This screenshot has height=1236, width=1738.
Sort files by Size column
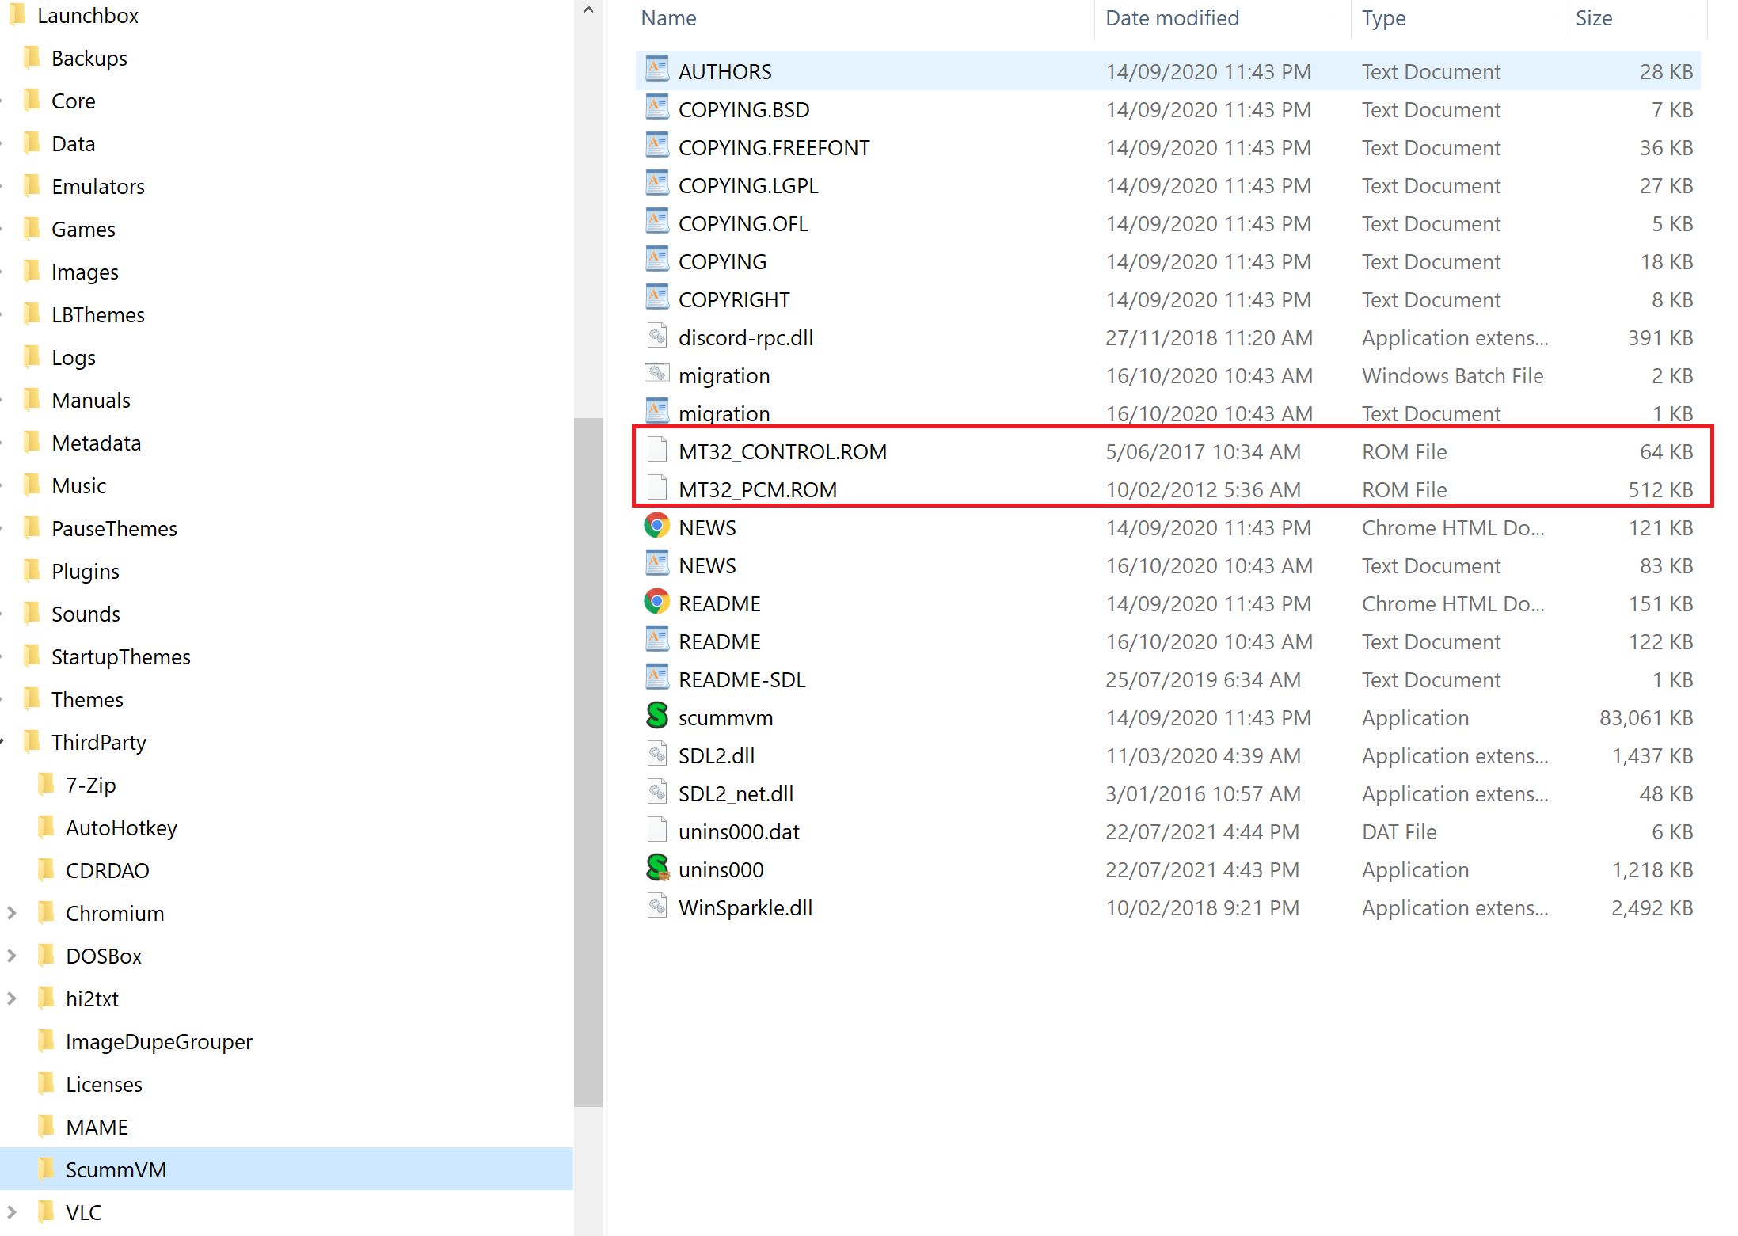pos(1593,18)
